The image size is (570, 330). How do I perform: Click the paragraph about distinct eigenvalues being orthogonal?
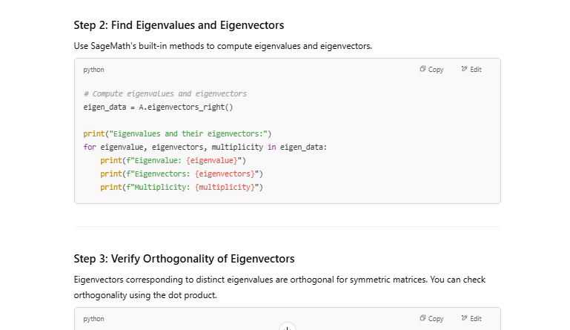click(x=279, y=280)
